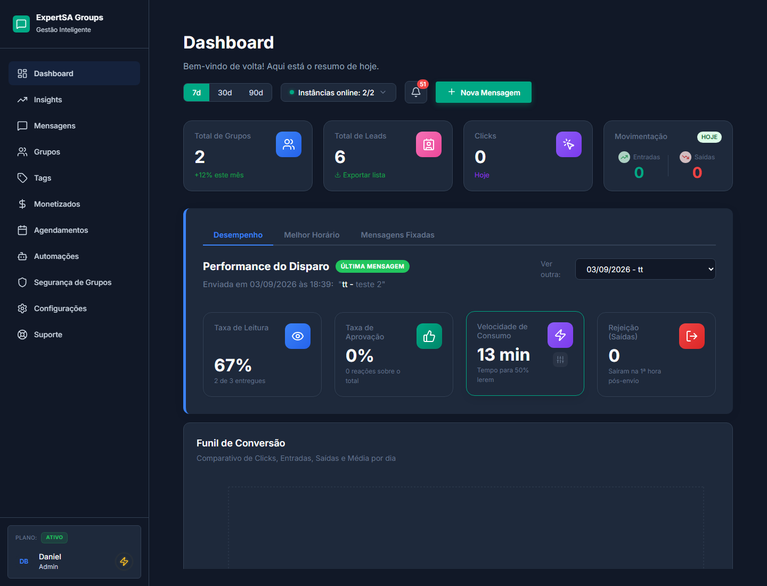Click the Tags label icon

tap(22, 178)
